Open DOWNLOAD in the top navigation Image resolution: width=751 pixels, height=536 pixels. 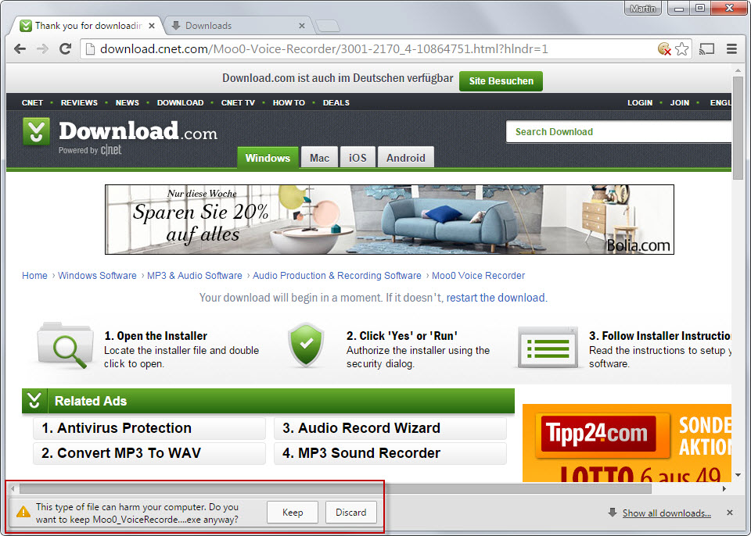(180, 102)
